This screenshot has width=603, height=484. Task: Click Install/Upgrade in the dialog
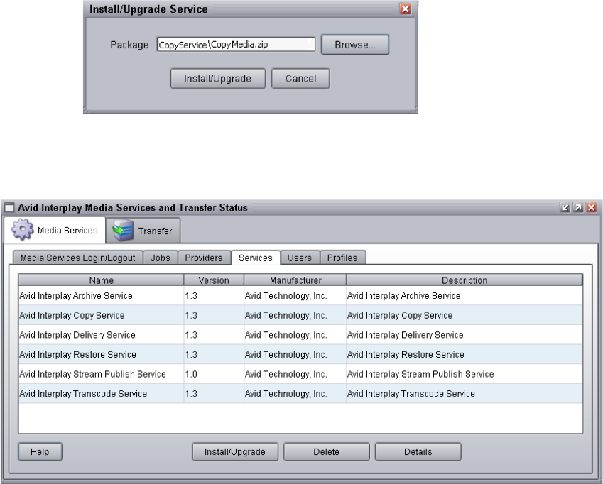click(x=217, y=78)
